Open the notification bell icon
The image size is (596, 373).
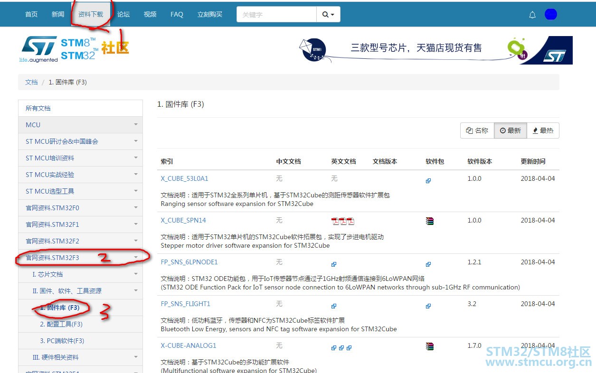(x=532, y=15)
